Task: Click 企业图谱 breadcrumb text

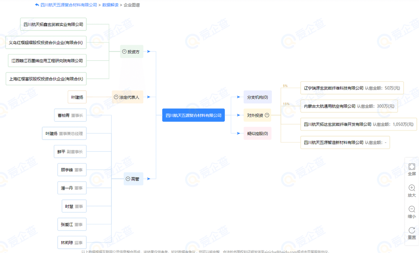Action: click(x=132, y=5)
